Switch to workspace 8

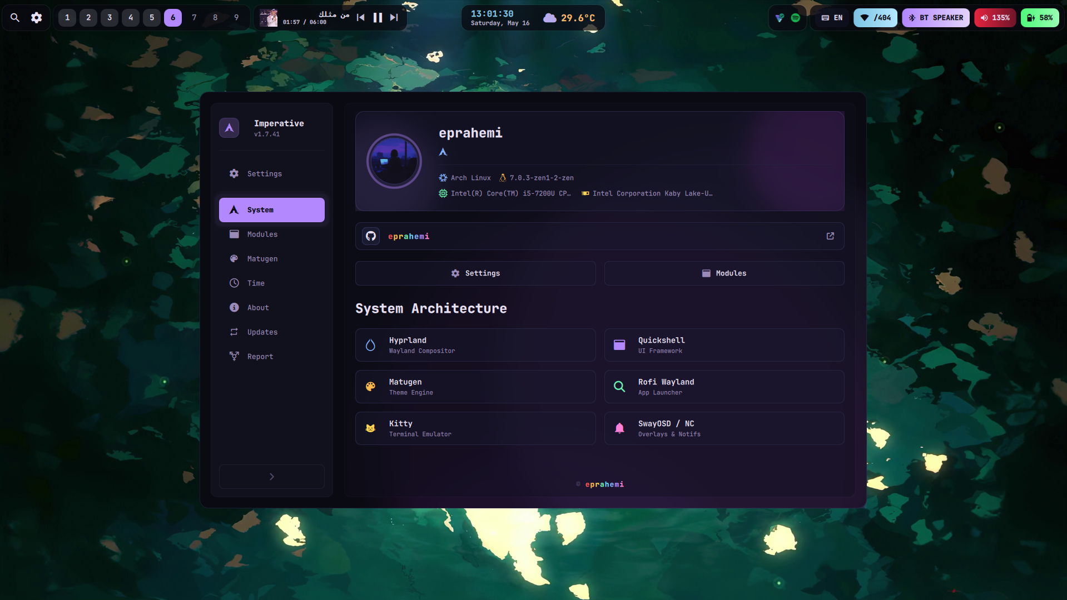click(215, 18)
